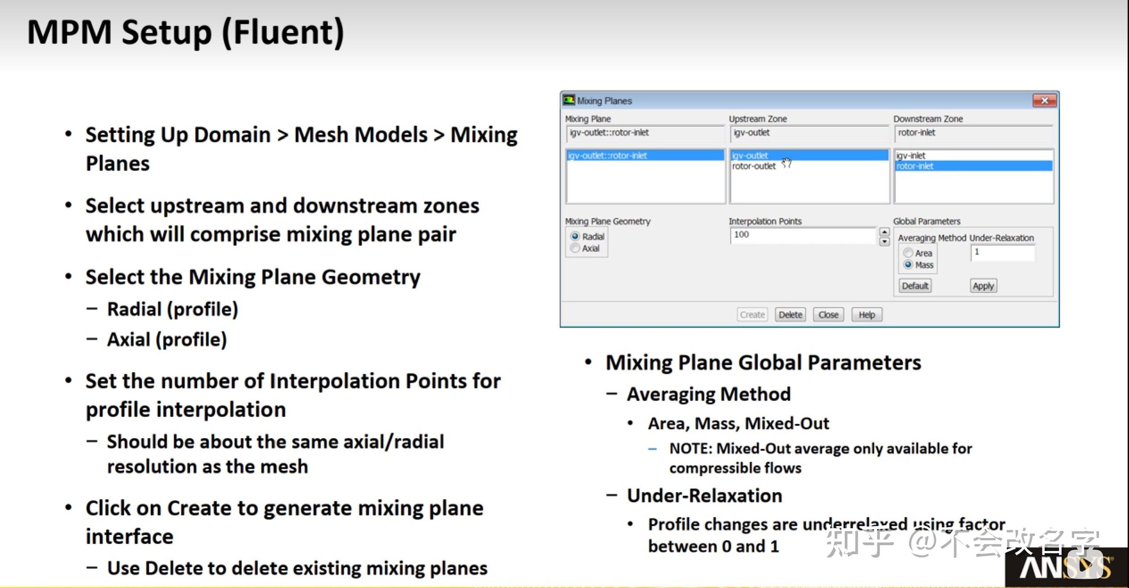Screen dimensions: 1129x588
Task: Select igv-inlet in Downstream Zone list
Action: tap(911, 155)
